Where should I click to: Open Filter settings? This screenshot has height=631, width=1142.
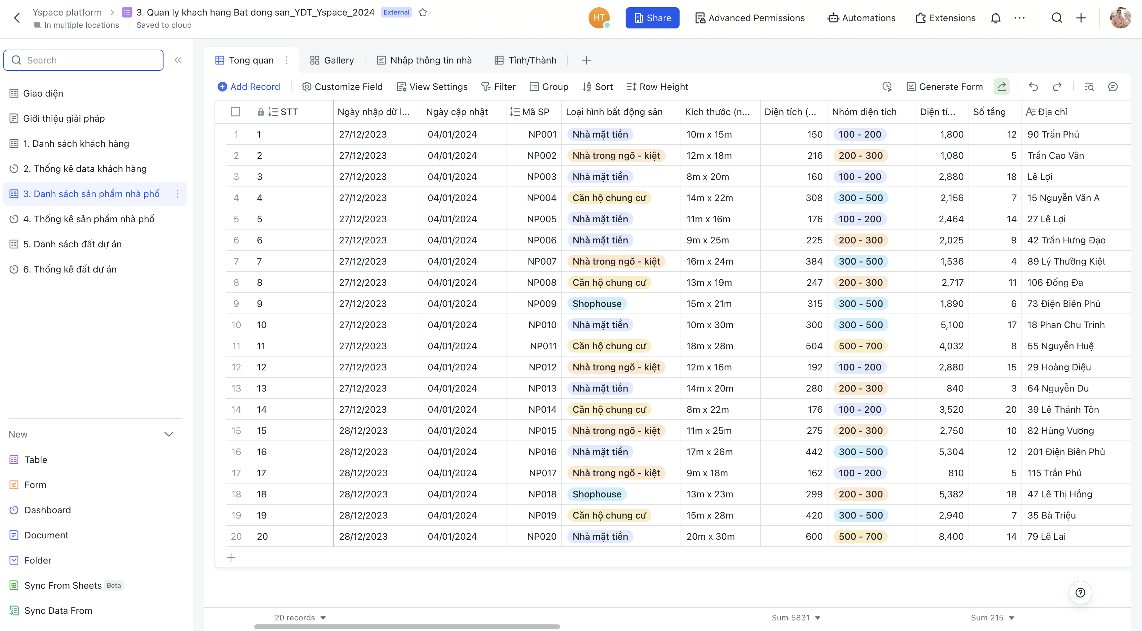pos(498,87)
